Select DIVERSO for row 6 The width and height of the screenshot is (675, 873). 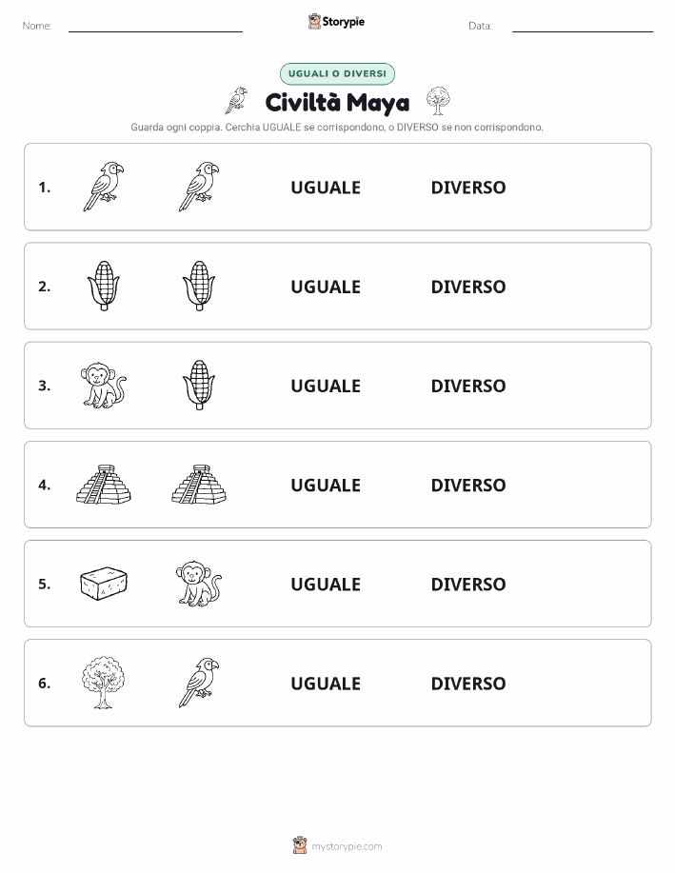pyautogui.click(x=468, y=684)
